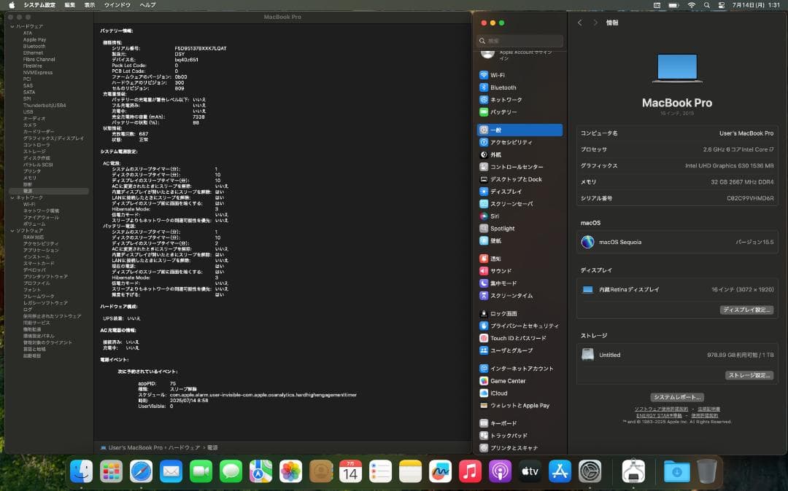Collapse the ネットワーク tree in System Information
Image resolution: width=788 pixels, height=491 pixels.
(12, 197)
